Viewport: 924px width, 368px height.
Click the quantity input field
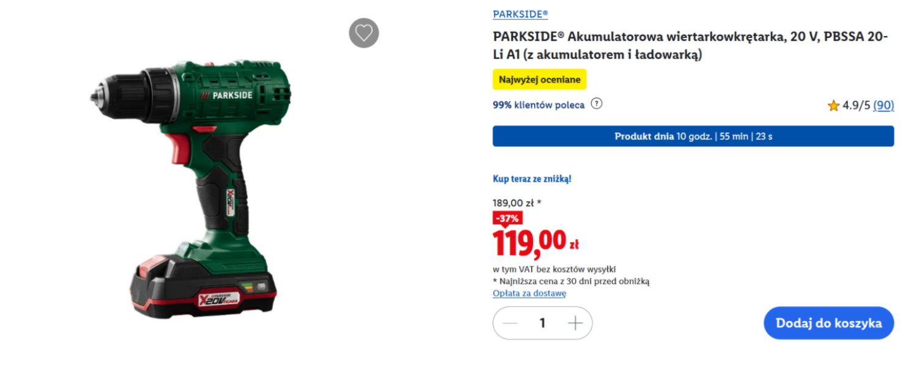[x=542, y=323]
